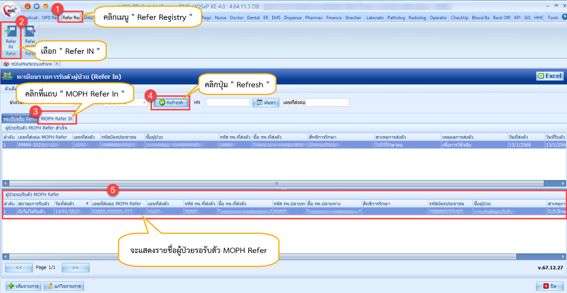Open the Operatio menu tab

tap(438, 17)
